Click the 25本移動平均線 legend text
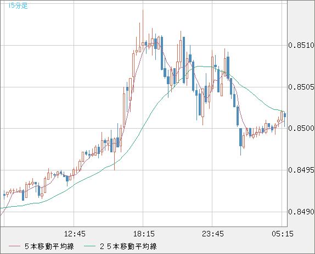Viewport: 315px width, 254px height. pos(128,246)
